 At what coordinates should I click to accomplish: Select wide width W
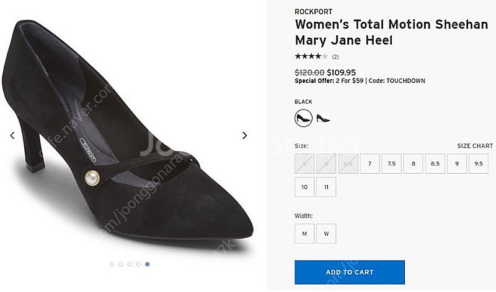pyautogui.click(x=326, y=233)
